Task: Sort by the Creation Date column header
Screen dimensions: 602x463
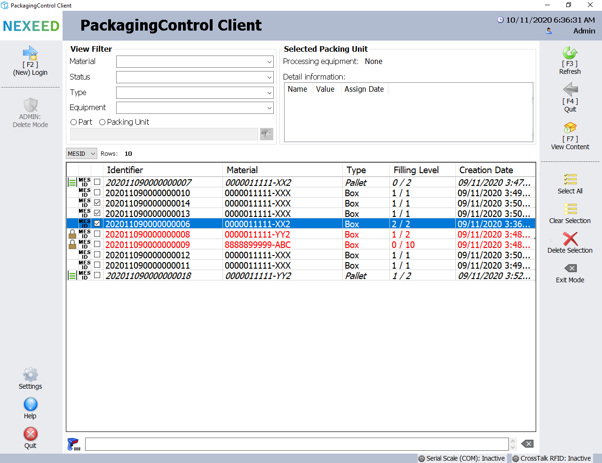Action: pos(486,170)
